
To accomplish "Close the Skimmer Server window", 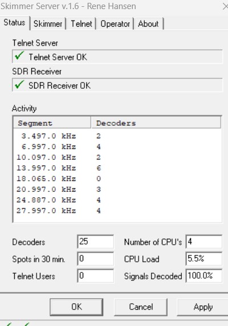I will pyautogui.click(x=225, y=7).
